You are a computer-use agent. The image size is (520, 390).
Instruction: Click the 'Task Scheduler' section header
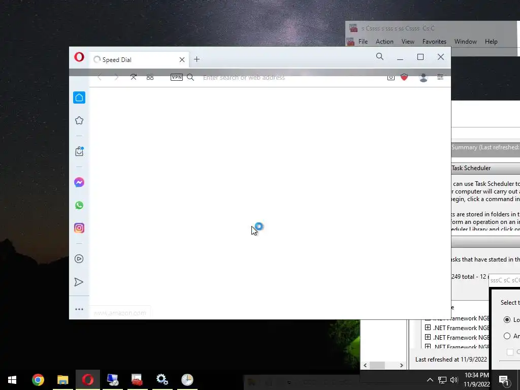coord(471,168)
